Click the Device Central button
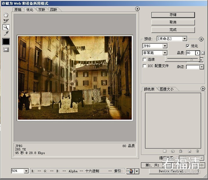The width and height of the screenshot is (208, 180). pyautogui.click(x=174, y=171)
